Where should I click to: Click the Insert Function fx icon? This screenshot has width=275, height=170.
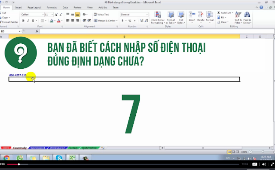coord(37,31)
